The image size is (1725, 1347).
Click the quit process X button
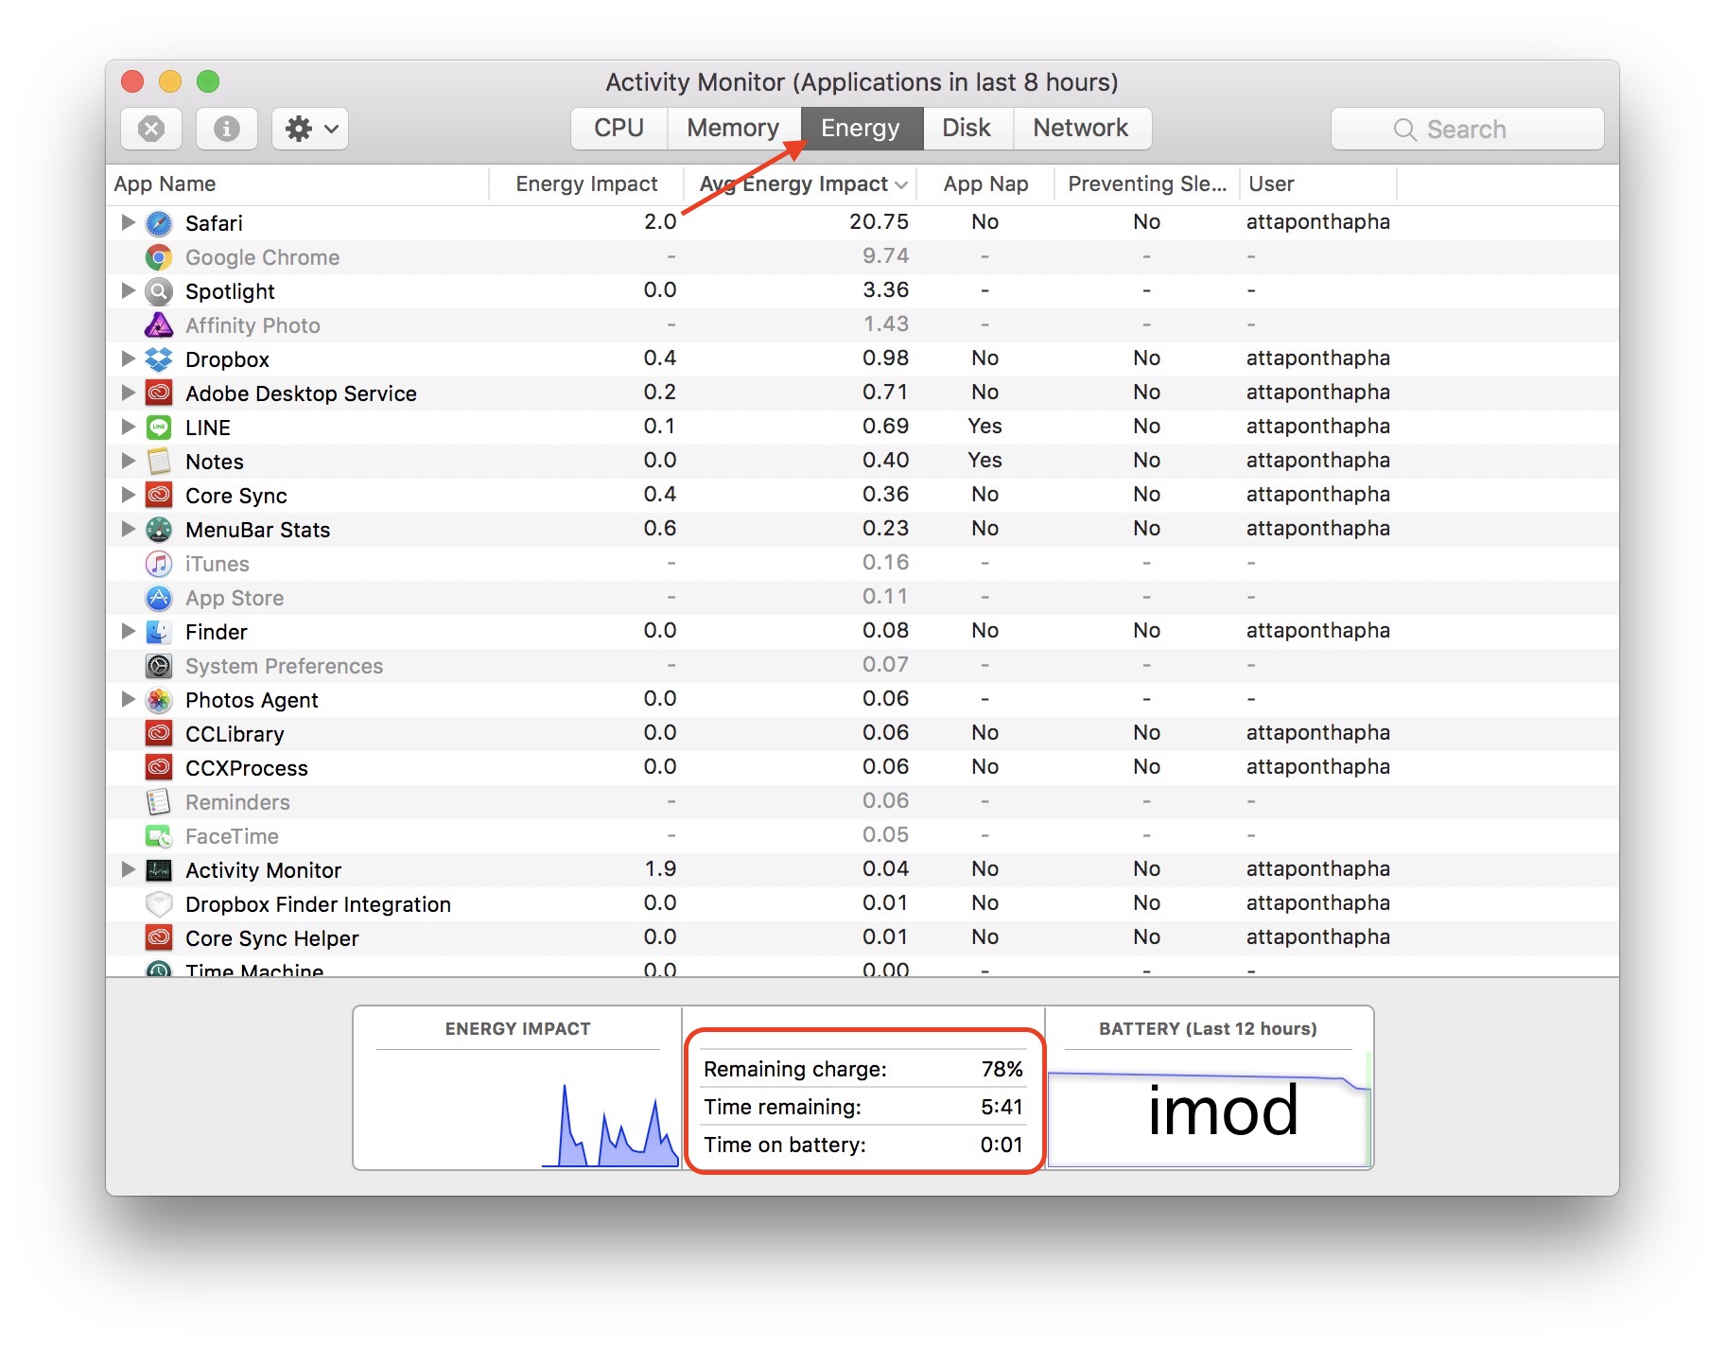click(x=150, y=129)
